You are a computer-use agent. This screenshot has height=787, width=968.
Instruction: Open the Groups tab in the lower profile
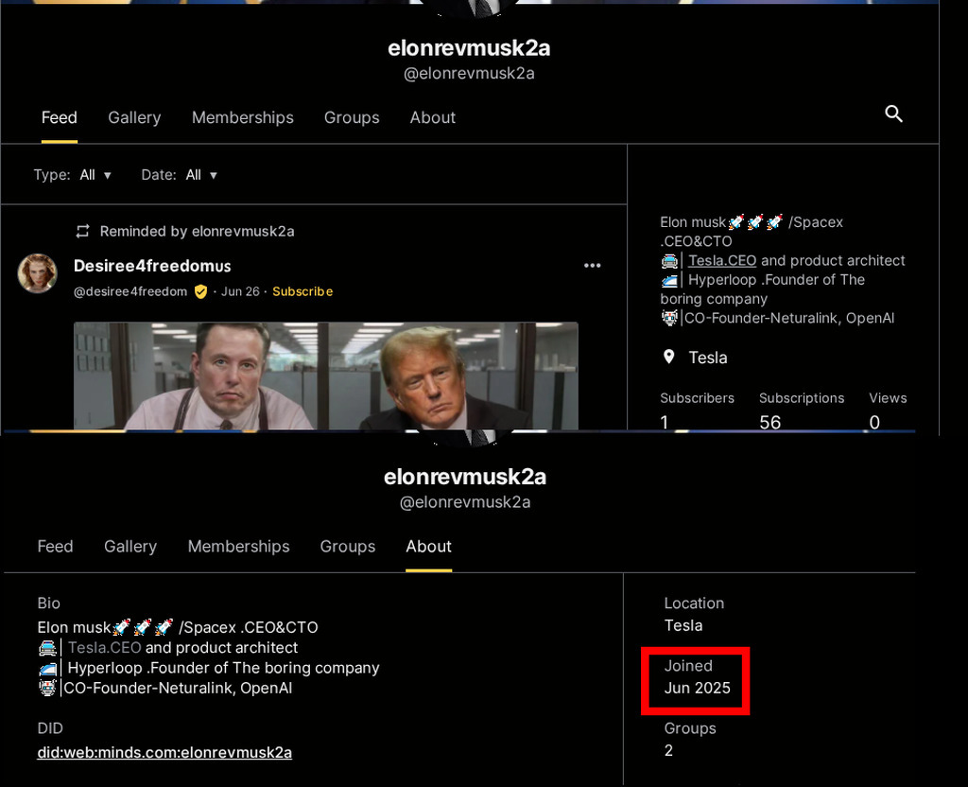point(347,547)
